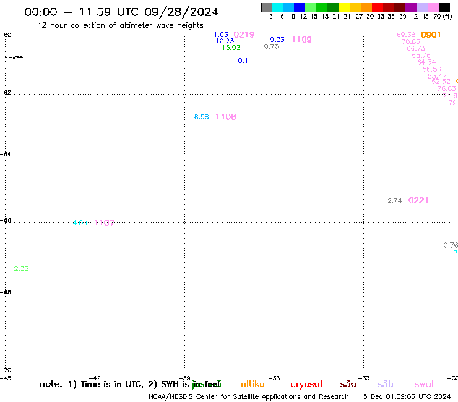Click the -68 latitude axis label

tap(6, 293)
